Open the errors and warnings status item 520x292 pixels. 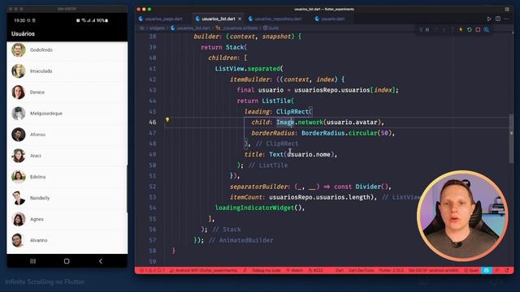[152, 270]
